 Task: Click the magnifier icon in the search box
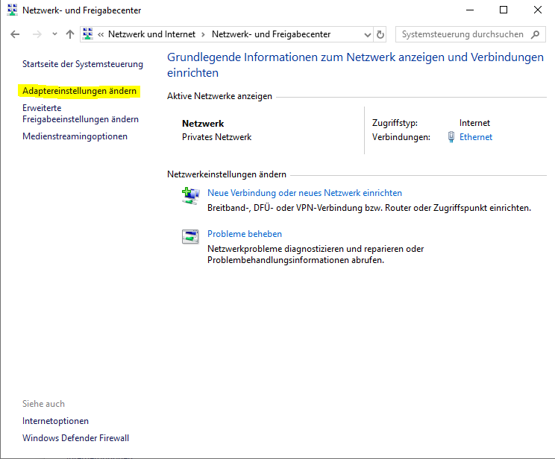pos(536,34)
